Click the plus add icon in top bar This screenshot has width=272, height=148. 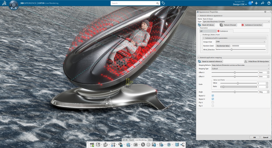[256, 3]
